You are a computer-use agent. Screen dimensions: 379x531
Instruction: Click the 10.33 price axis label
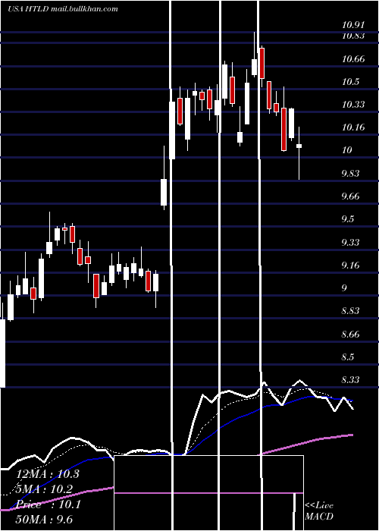coord(353,105)
